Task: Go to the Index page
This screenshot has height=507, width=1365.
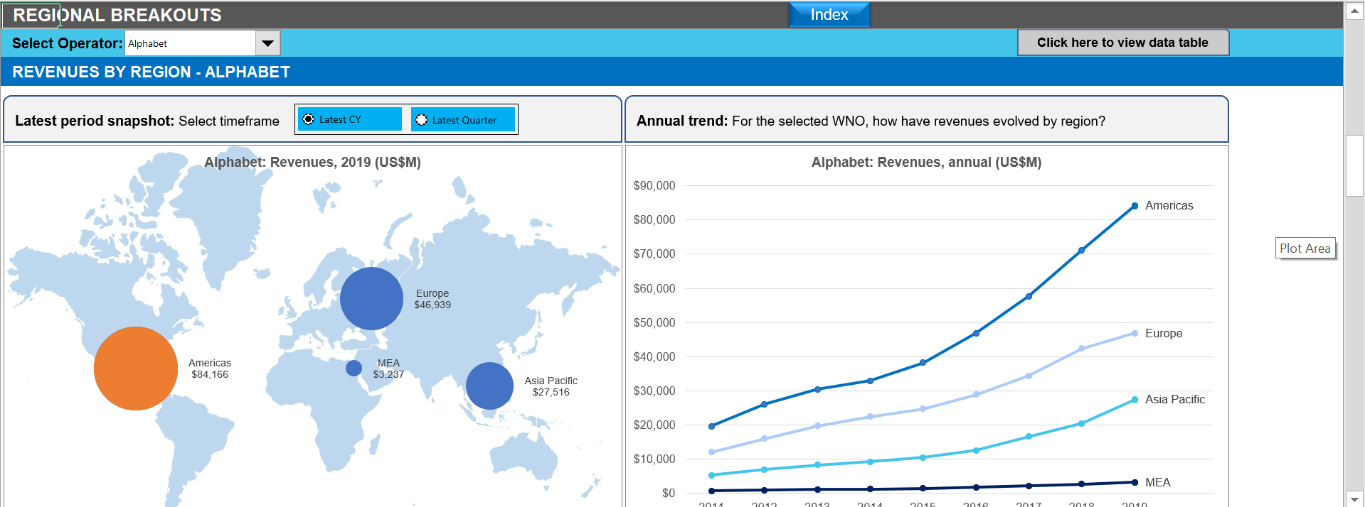Action: click(829, 15)
